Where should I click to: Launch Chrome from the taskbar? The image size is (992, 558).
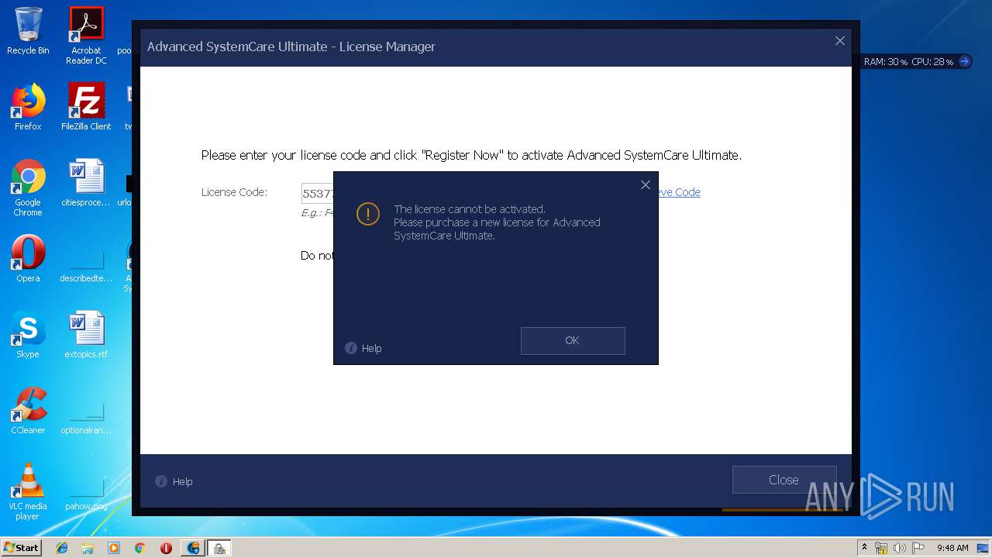(x=139, y=548)
